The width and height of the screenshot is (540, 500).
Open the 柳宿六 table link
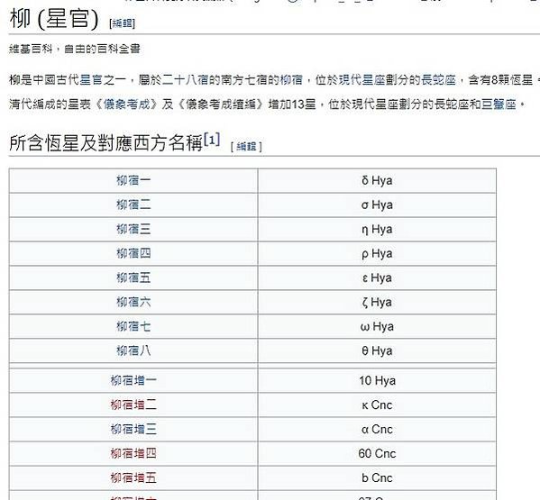click(x=133, y=302)
